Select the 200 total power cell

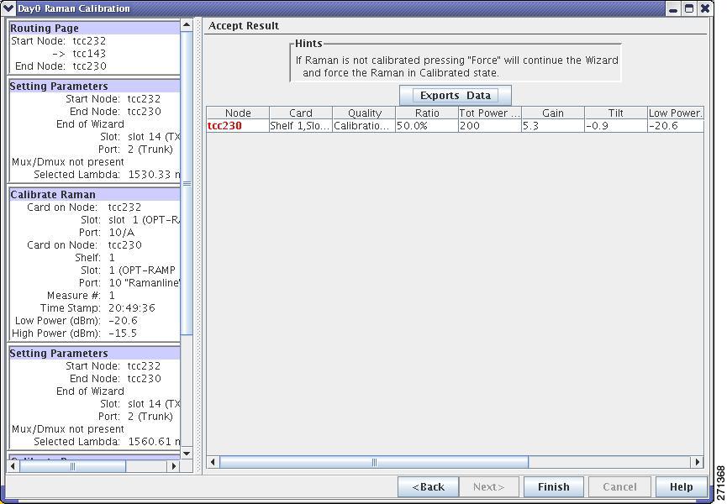490,125
